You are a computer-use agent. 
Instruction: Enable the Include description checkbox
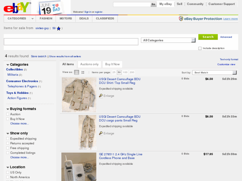click(200, 48)
